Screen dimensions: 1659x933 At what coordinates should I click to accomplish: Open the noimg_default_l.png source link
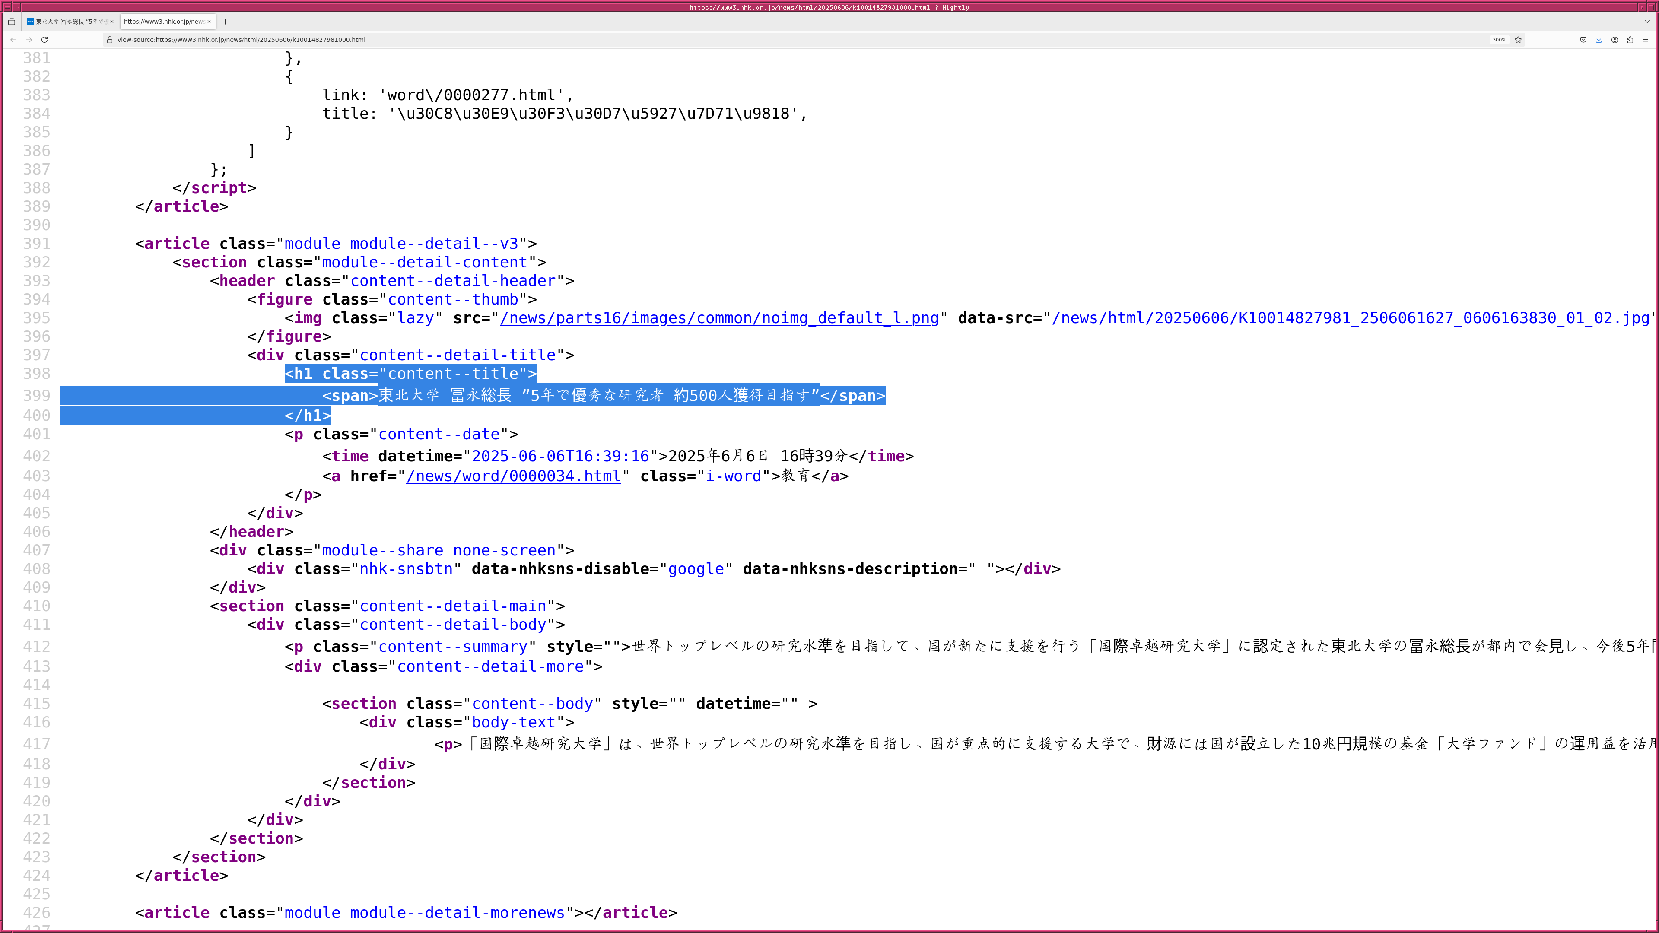point(719,318)
